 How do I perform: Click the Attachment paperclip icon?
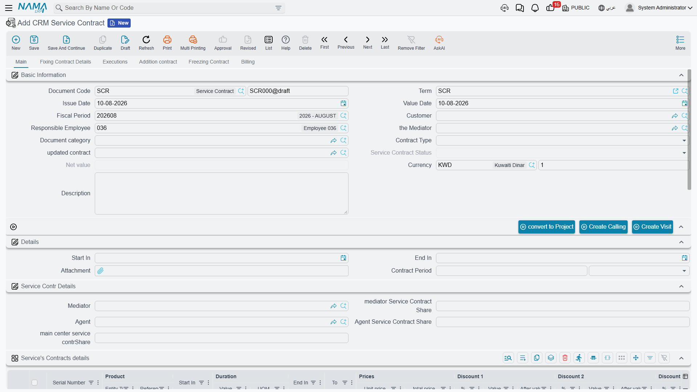point(101,271)
